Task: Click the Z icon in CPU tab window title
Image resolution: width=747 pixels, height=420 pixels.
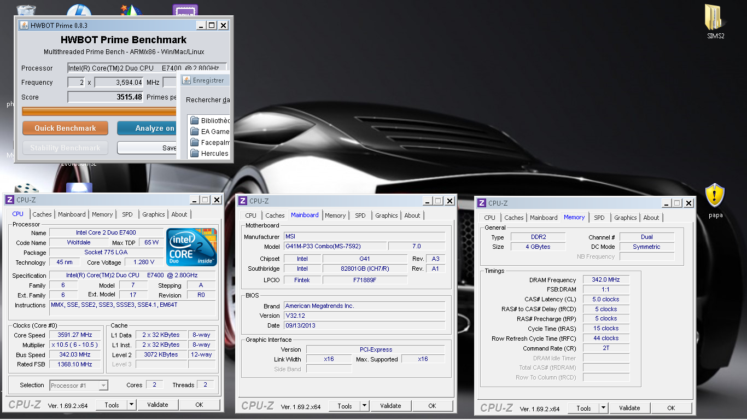Action: click(9, 200)
